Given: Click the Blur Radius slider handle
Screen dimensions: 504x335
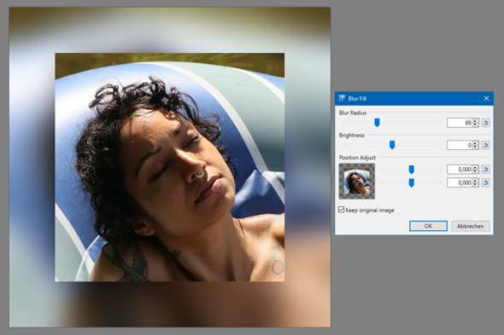Looking at the screenshot, I should 377,122.
